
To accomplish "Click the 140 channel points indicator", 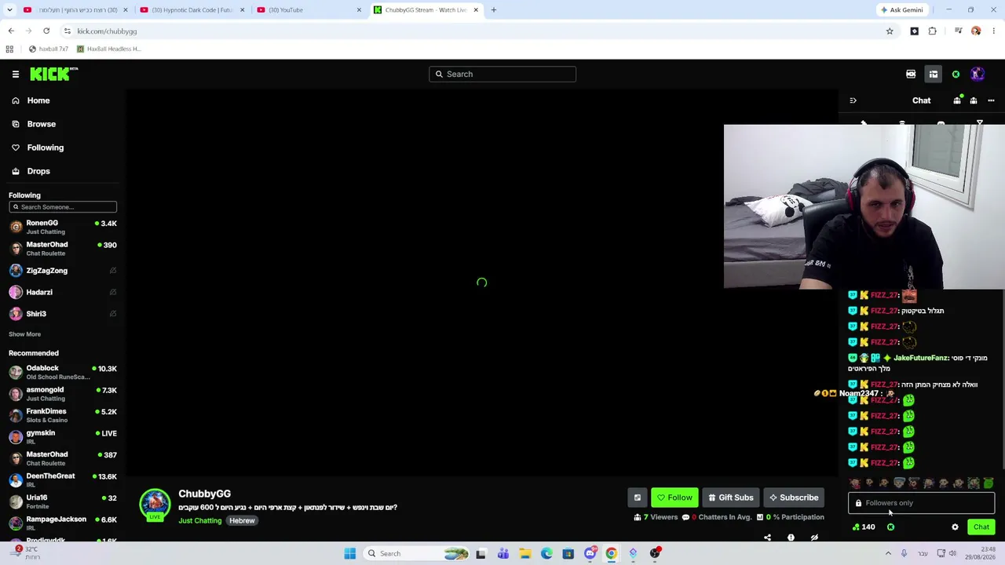I will pyautogui.click(x=864, y=527).
